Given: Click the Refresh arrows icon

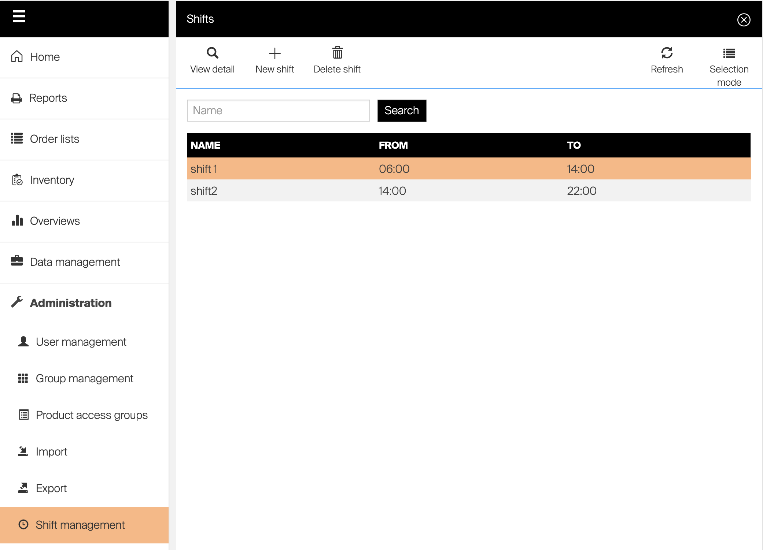Looking at the screenshot, I should point(667,53).
